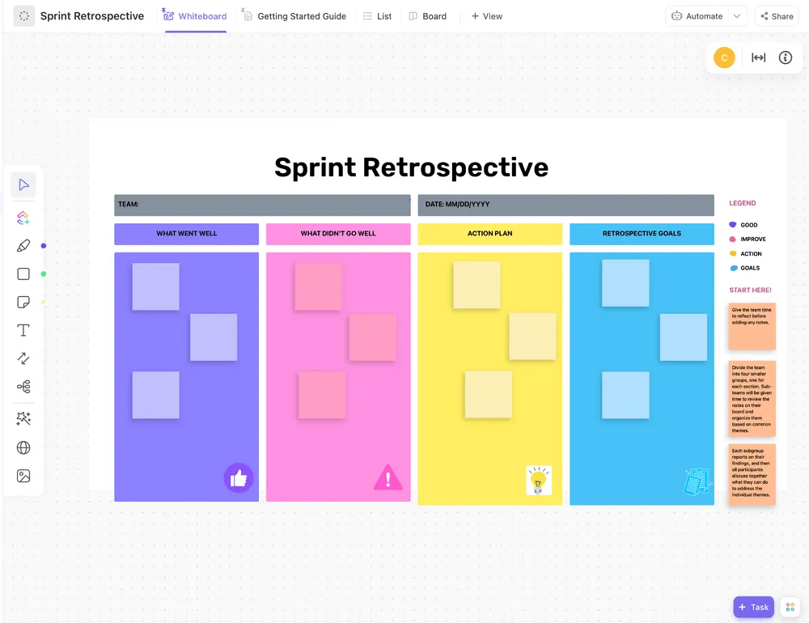Image resolution: width=809 pixels, height=623 pixels.
Task: Select the connector arrow tool
Action: [x=23, y=358]
